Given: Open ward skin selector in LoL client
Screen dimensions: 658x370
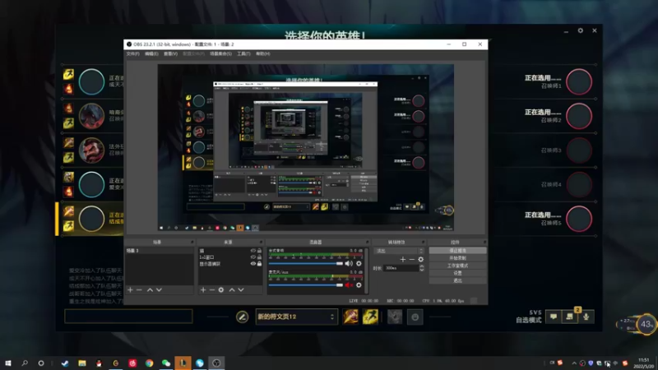Looking at the screenshot, I should pyautogui.click(x=395, y=317).
